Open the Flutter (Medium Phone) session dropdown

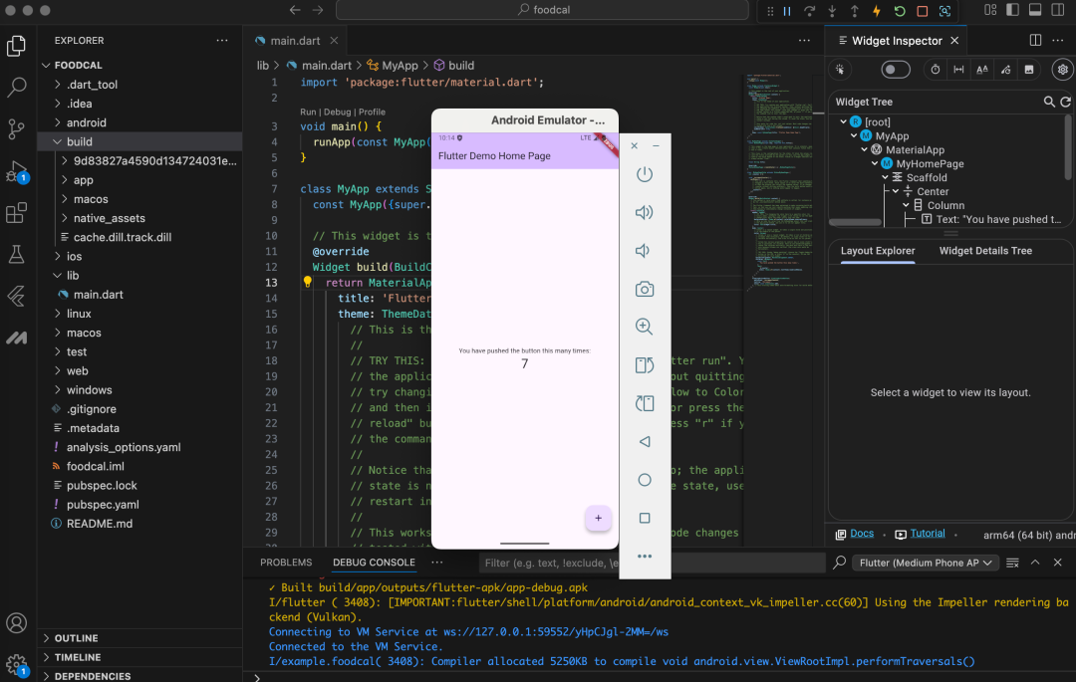coord(925,563)
